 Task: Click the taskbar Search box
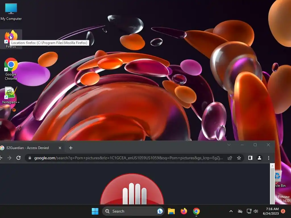click(133, 211)
